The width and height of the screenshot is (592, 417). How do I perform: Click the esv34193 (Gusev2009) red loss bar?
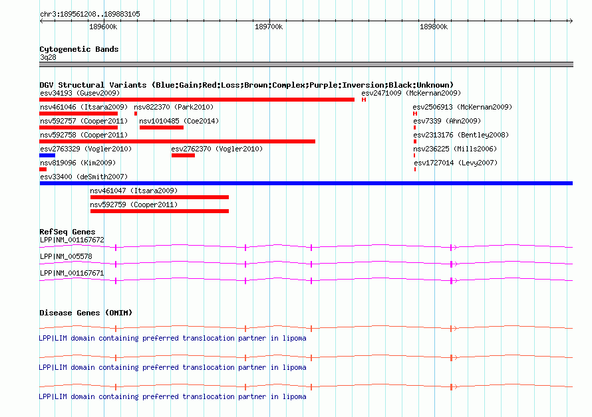coord(197,100)
